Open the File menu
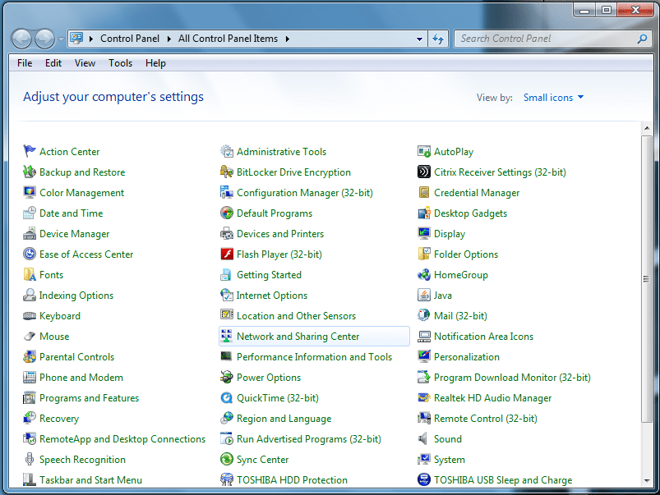Viewport: 660px width, 495px height. (25, 63)
